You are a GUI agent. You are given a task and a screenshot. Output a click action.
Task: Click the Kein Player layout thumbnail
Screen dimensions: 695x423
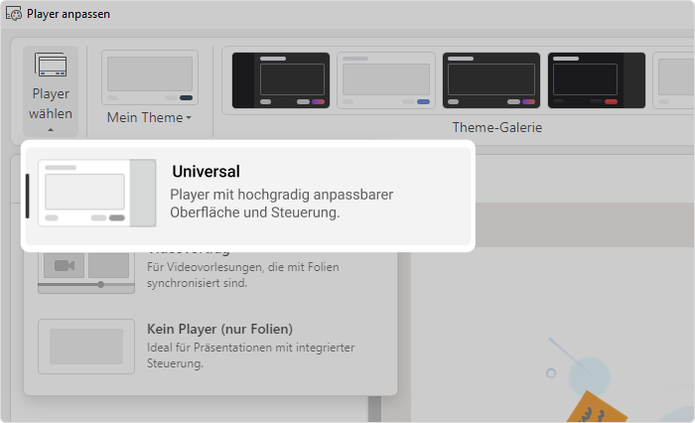[x=86, y=347]
